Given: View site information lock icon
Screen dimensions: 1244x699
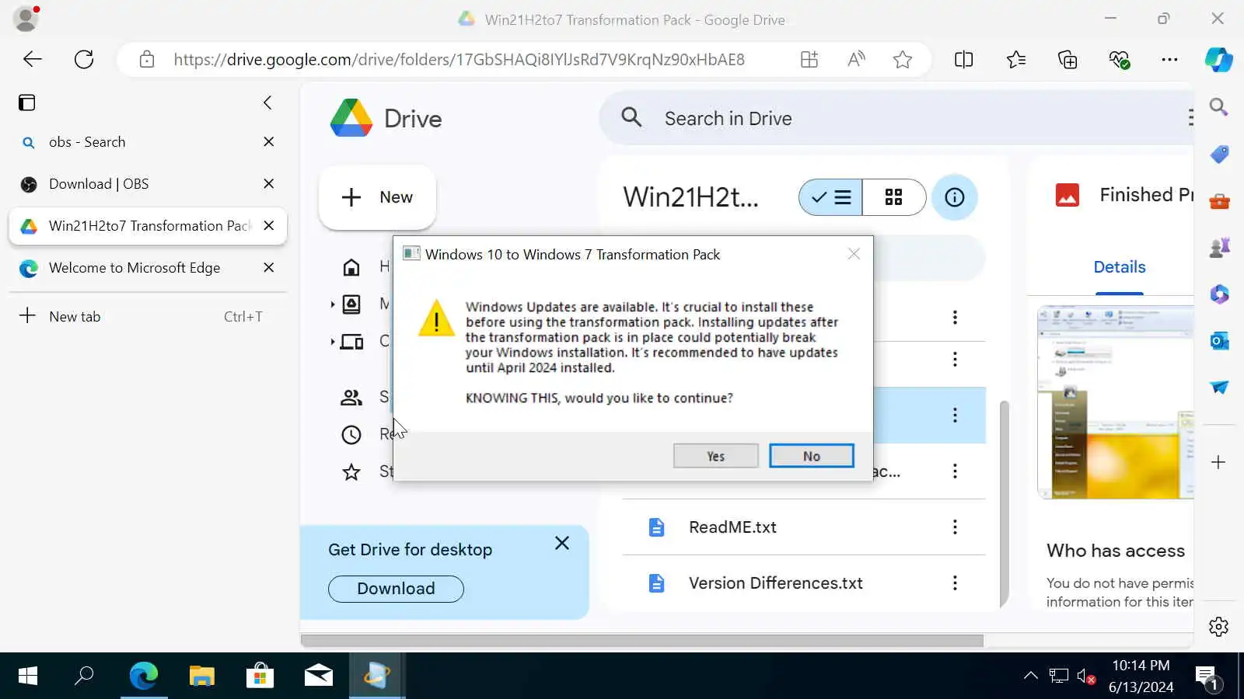Looking at the screenshot, I should pos(147,59).
